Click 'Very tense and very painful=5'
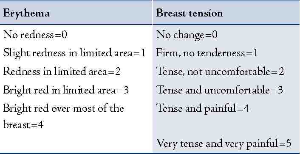Viewport: 300px width, 154px height. tap(224, 144)
